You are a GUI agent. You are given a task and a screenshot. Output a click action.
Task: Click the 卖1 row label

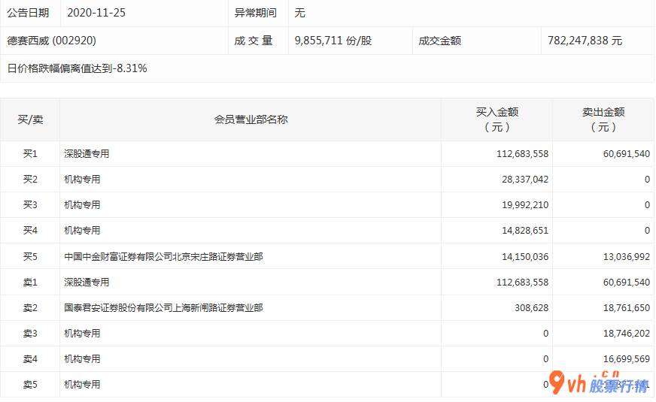pos(30,282)
